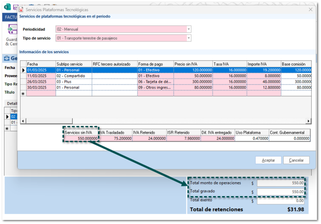Select the Forma de pago cell '06 - Tarjeta'

click(155, 82)
